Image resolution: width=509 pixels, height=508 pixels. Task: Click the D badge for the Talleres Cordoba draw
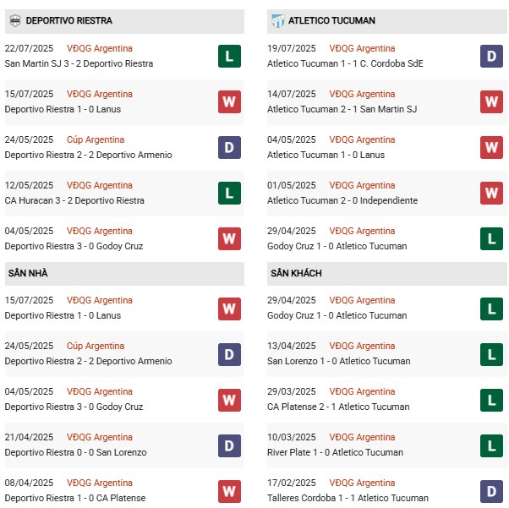coord(492,490)
